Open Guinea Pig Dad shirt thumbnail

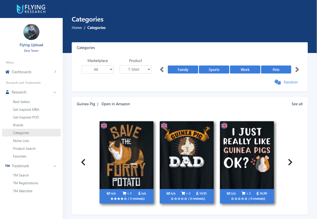pos(187,155)
